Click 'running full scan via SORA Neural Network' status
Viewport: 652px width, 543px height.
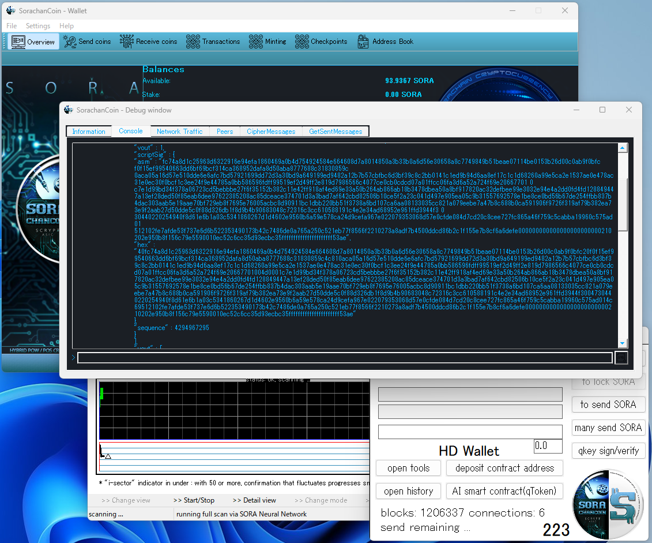[x=242, y=514]
